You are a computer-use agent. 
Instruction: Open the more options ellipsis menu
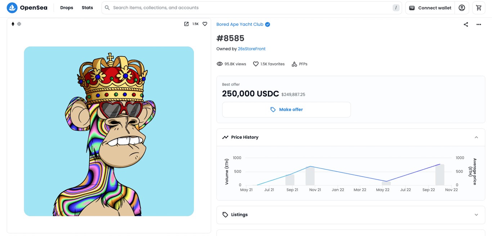click(479, 24)
